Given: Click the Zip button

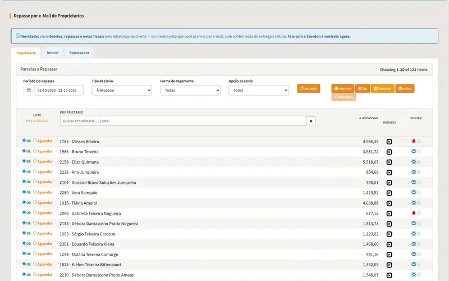Looking at the screenshot, I should tap(363, 89).
